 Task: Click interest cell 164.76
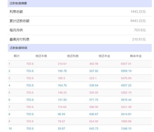point(62,85)
